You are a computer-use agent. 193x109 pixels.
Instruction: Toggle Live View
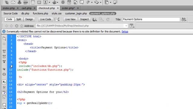click(x=70, y=19)
